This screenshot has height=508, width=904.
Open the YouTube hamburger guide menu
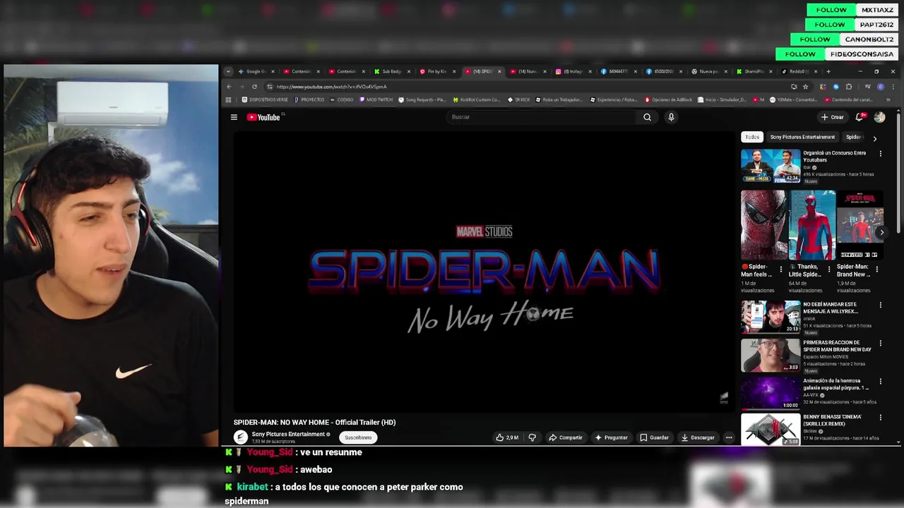click(234, 117)
